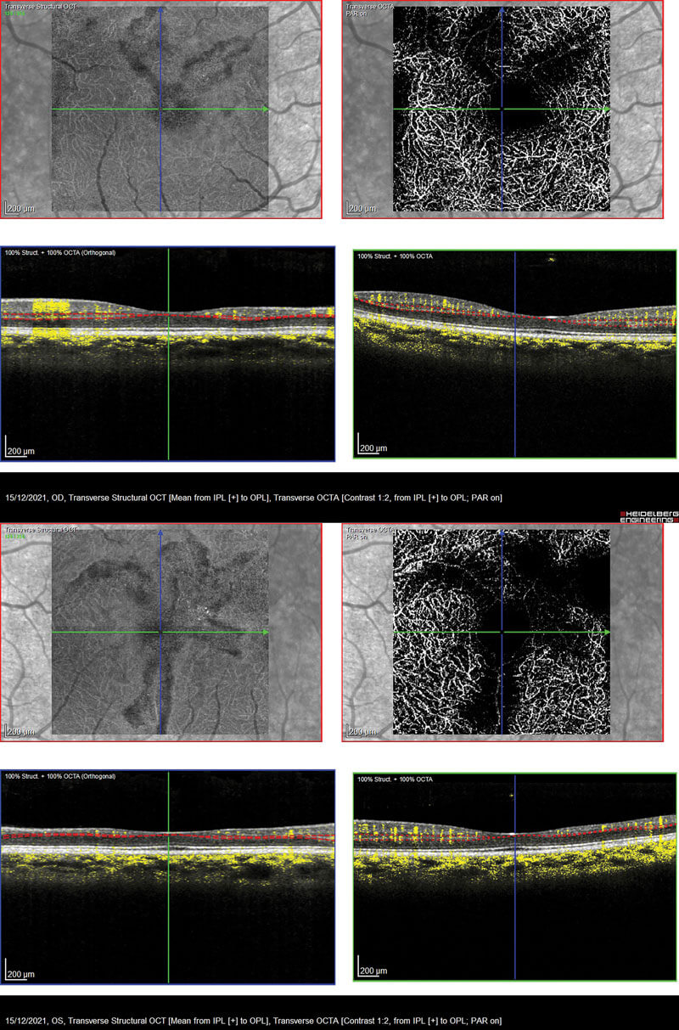Viewport: 679px width, 1030px height.
Task: Click the 15/12/2021 OS caption text
Action: [x=253, y=1020]
